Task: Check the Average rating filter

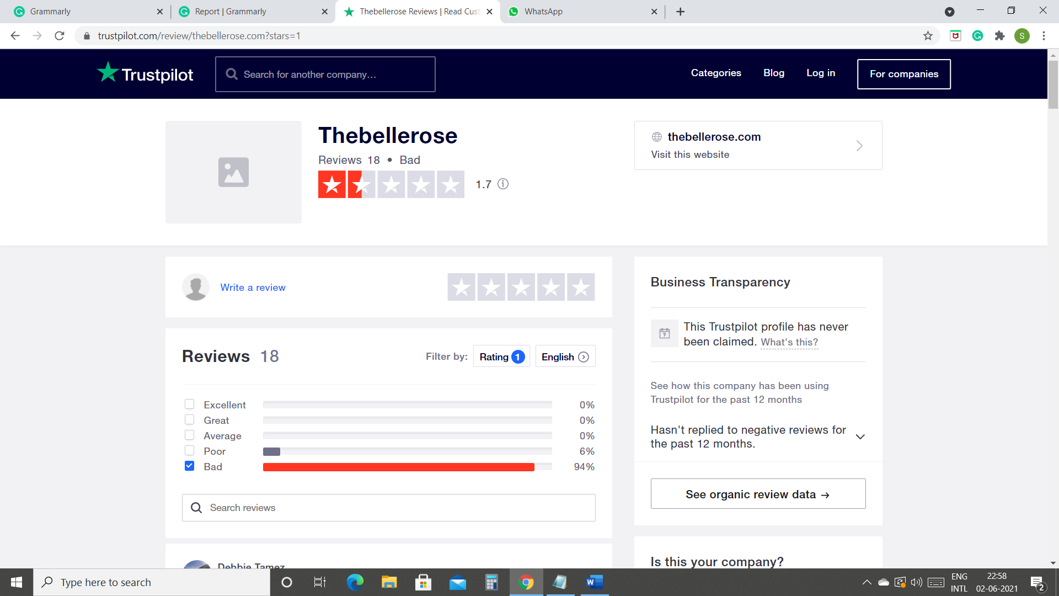Action: [x=189, y=435]
